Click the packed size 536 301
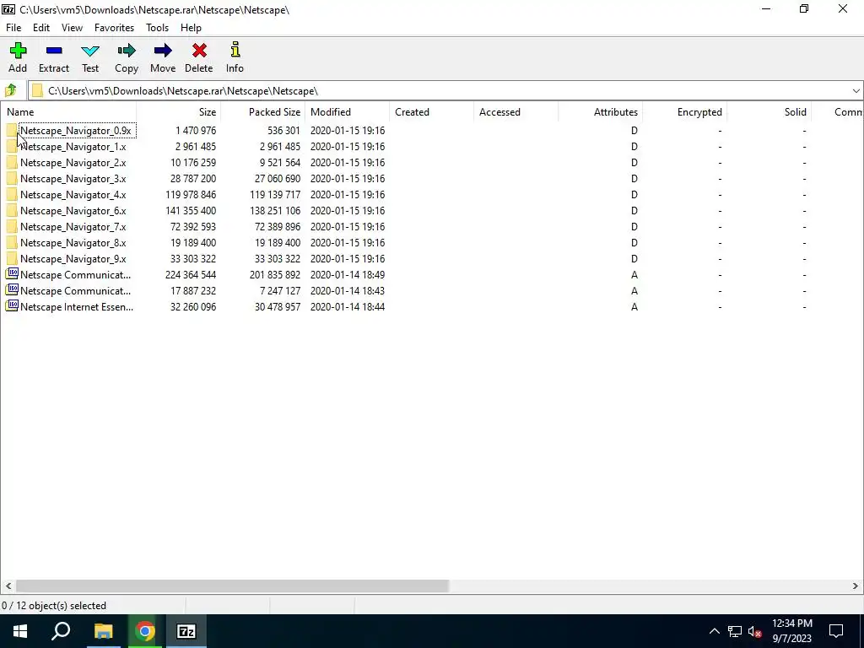The width and height of the screenshot is (864, 648). (283, 131)
